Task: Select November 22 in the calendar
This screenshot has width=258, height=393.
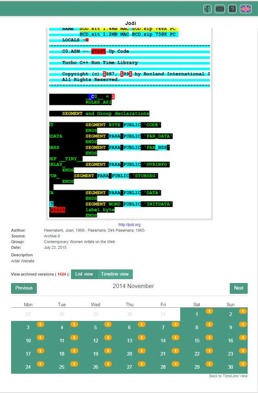Action: pyautogui.click(x=197, y=354)
